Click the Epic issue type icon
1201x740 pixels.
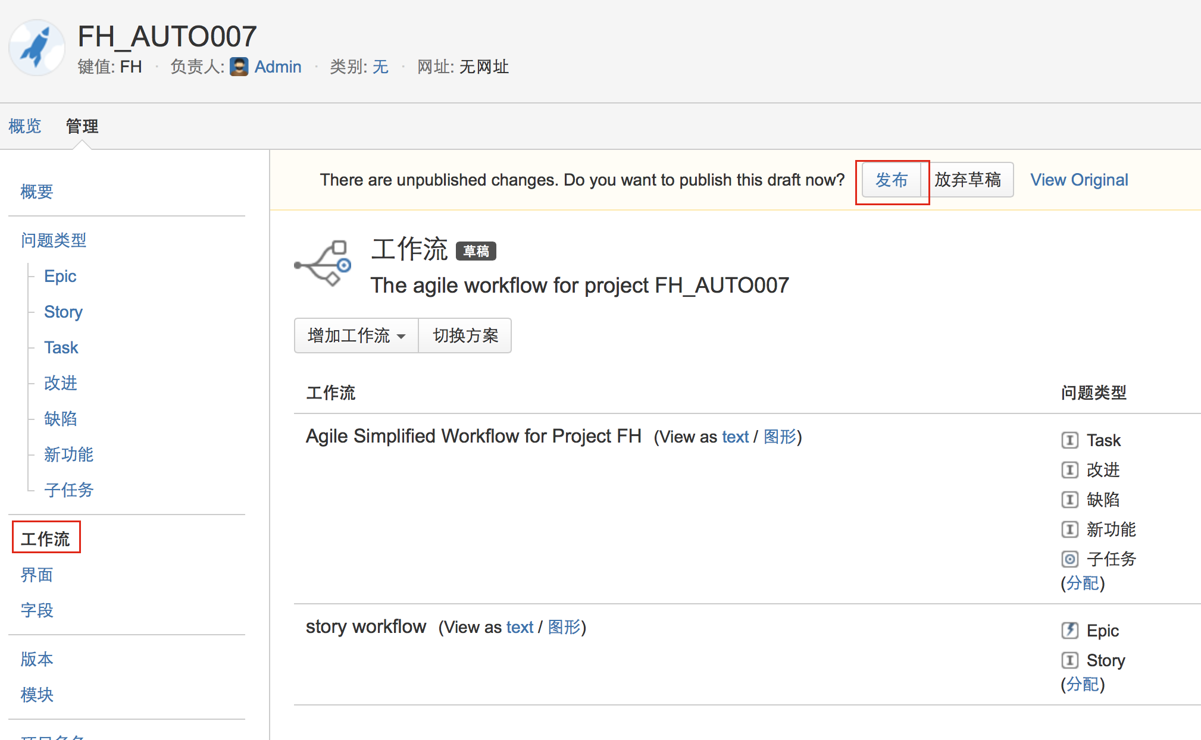point(1069,631)
